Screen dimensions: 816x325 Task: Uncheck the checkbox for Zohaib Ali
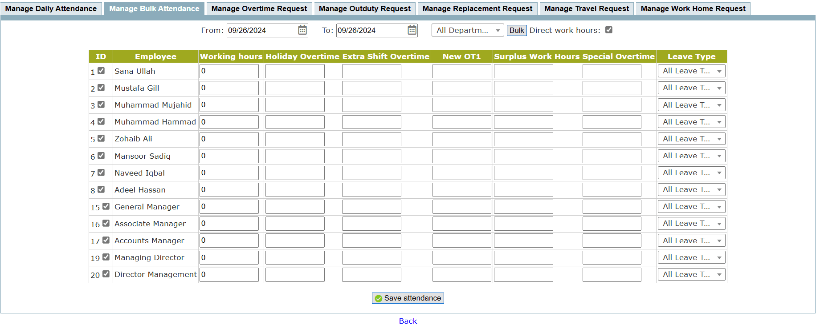101,138
